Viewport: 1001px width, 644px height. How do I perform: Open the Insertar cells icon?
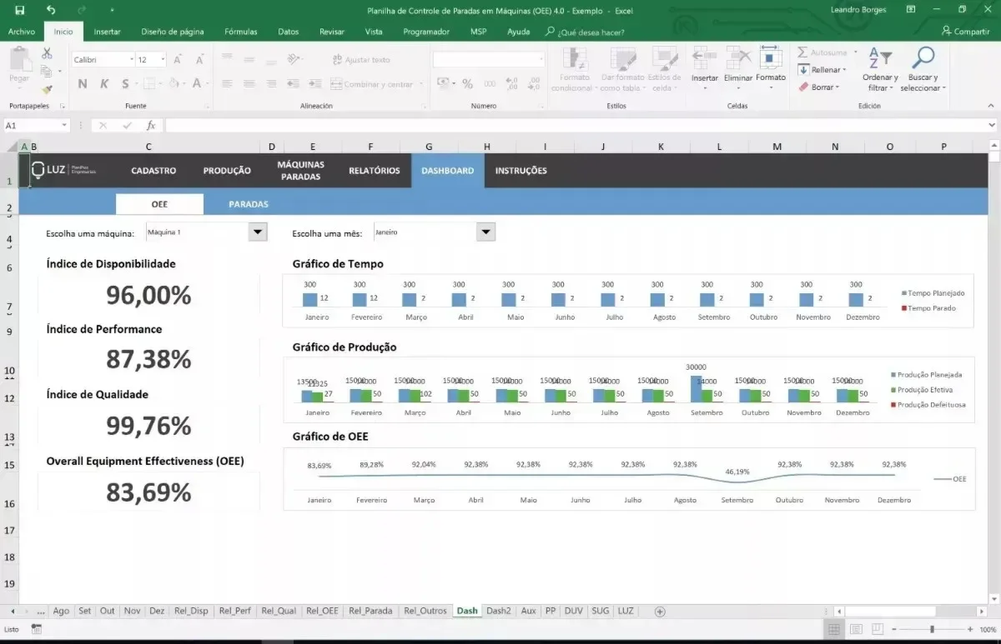pyautogui.click(x=705, y=57)
